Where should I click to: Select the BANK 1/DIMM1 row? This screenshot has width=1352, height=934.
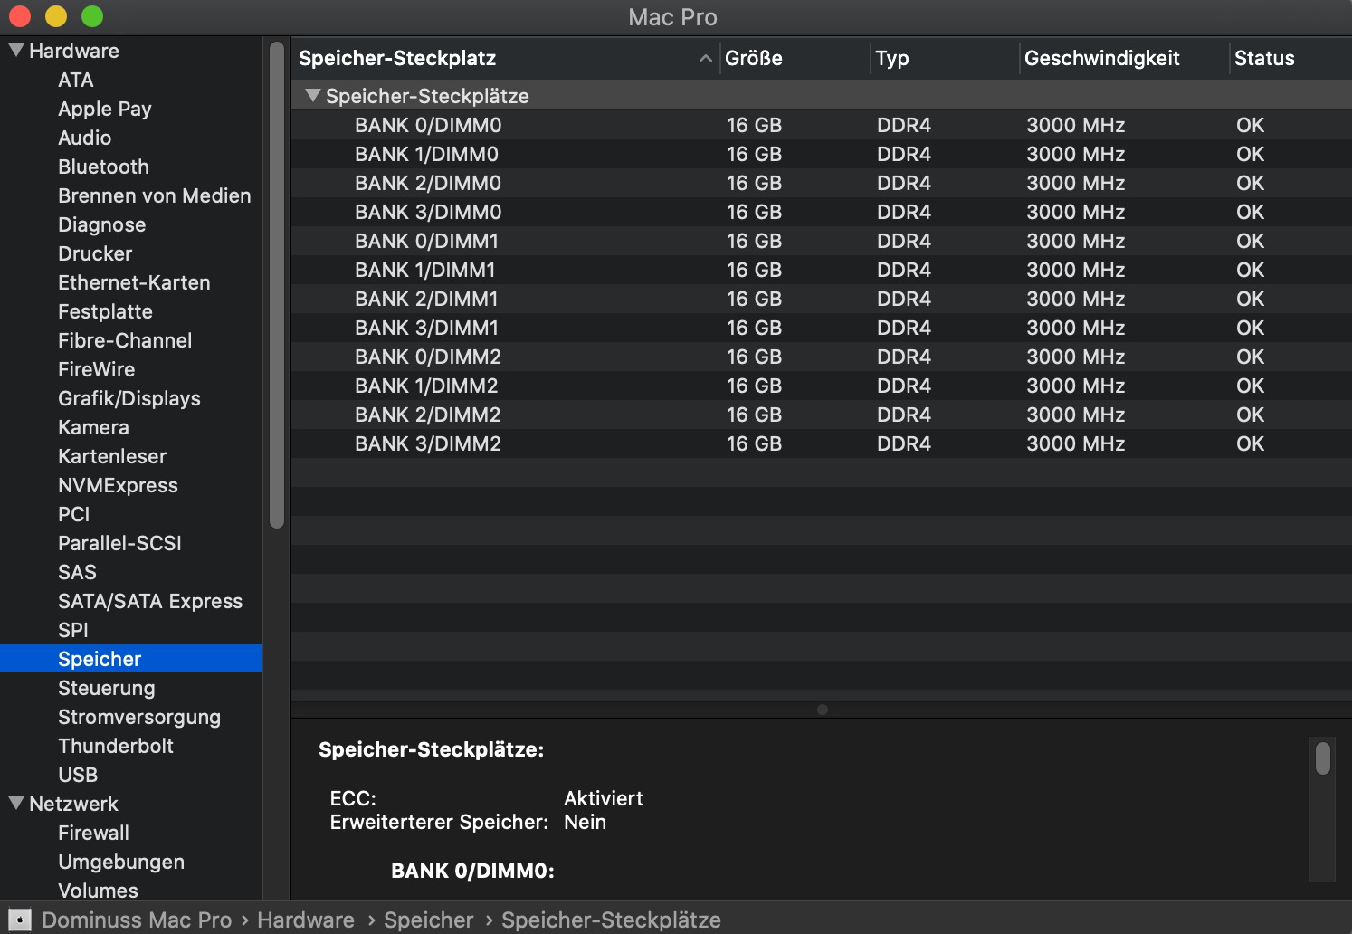click(822, 270)
